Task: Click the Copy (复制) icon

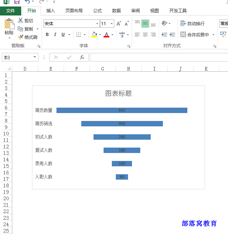Action: tap(20, 29)
